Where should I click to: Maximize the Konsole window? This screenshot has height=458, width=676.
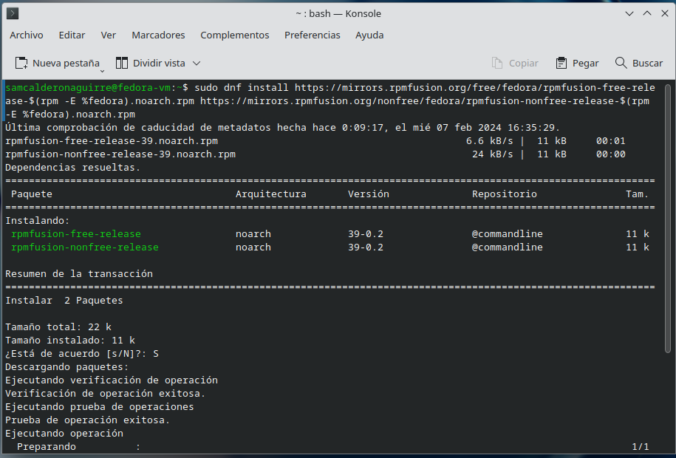coord(646,13)
